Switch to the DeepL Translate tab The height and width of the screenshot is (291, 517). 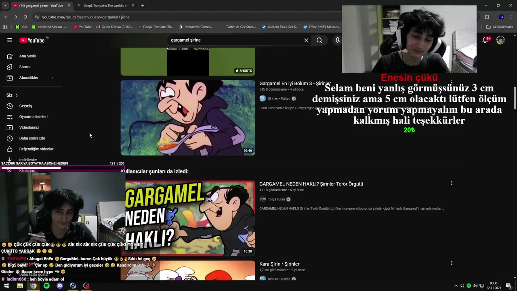pos(106,6)
